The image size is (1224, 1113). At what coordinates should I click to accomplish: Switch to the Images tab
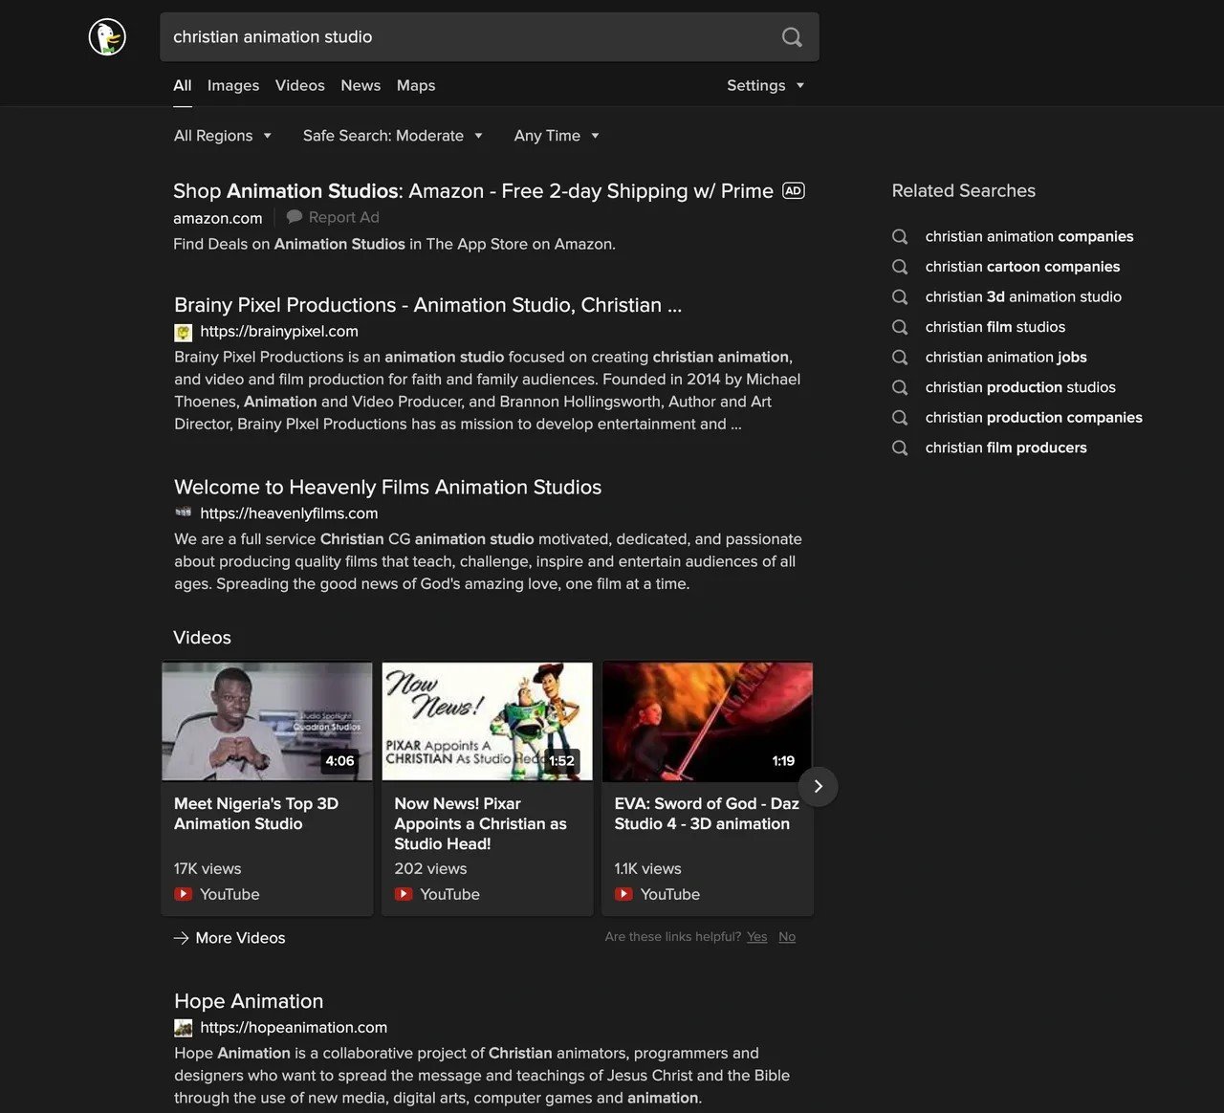(x=233, y=85)
